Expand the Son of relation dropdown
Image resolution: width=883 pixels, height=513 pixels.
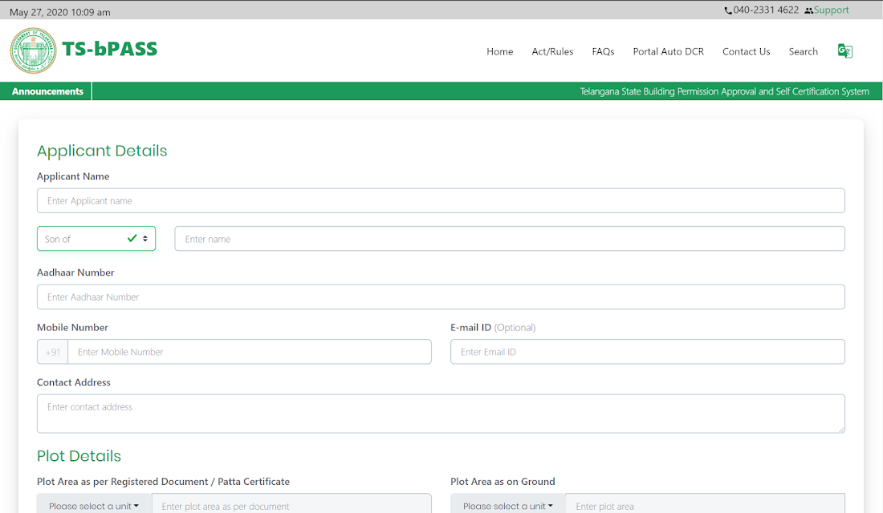coord(96,239)
